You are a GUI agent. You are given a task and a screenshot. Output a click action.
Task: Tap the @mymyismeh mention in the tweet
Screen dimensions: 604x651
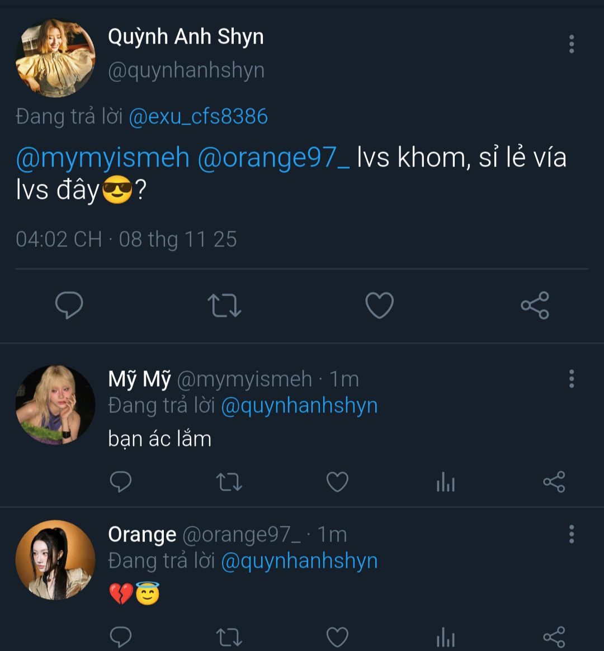click(103, 158)
